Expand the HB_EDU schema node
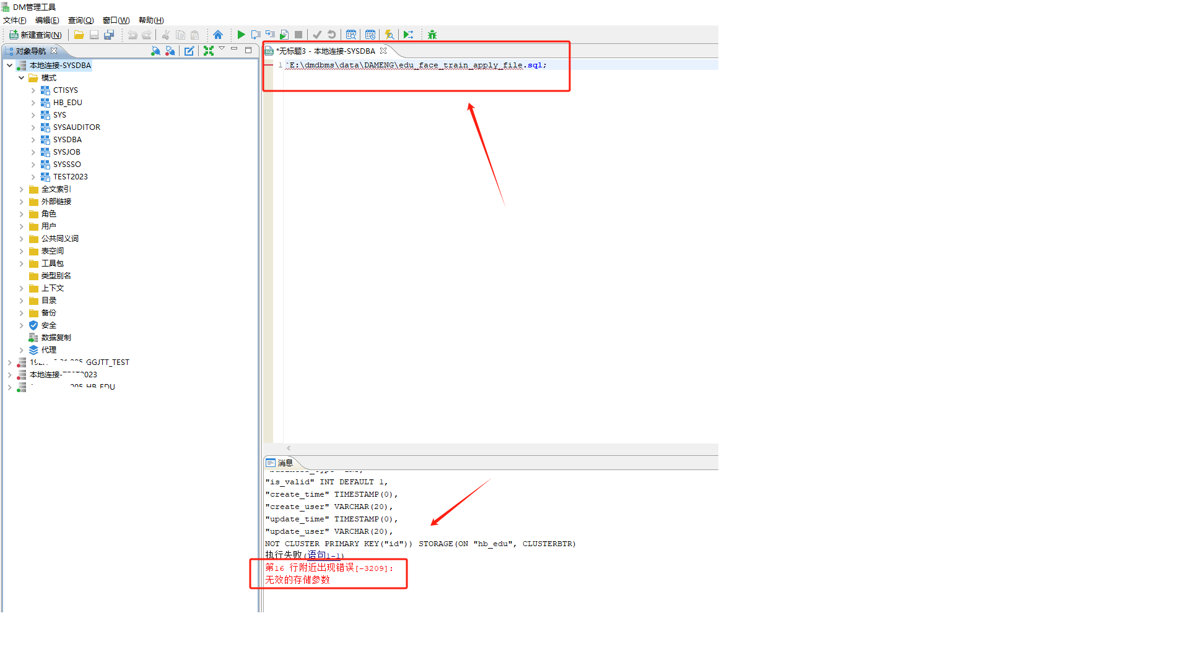 (33, 103)
